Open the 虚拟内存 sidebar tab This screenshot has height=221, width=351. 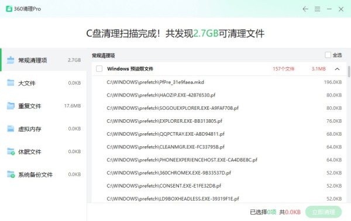[x=43, y=129]
